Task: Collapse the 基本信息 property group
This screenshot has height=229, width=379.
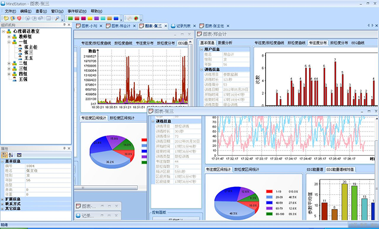Action: [3, 161]
